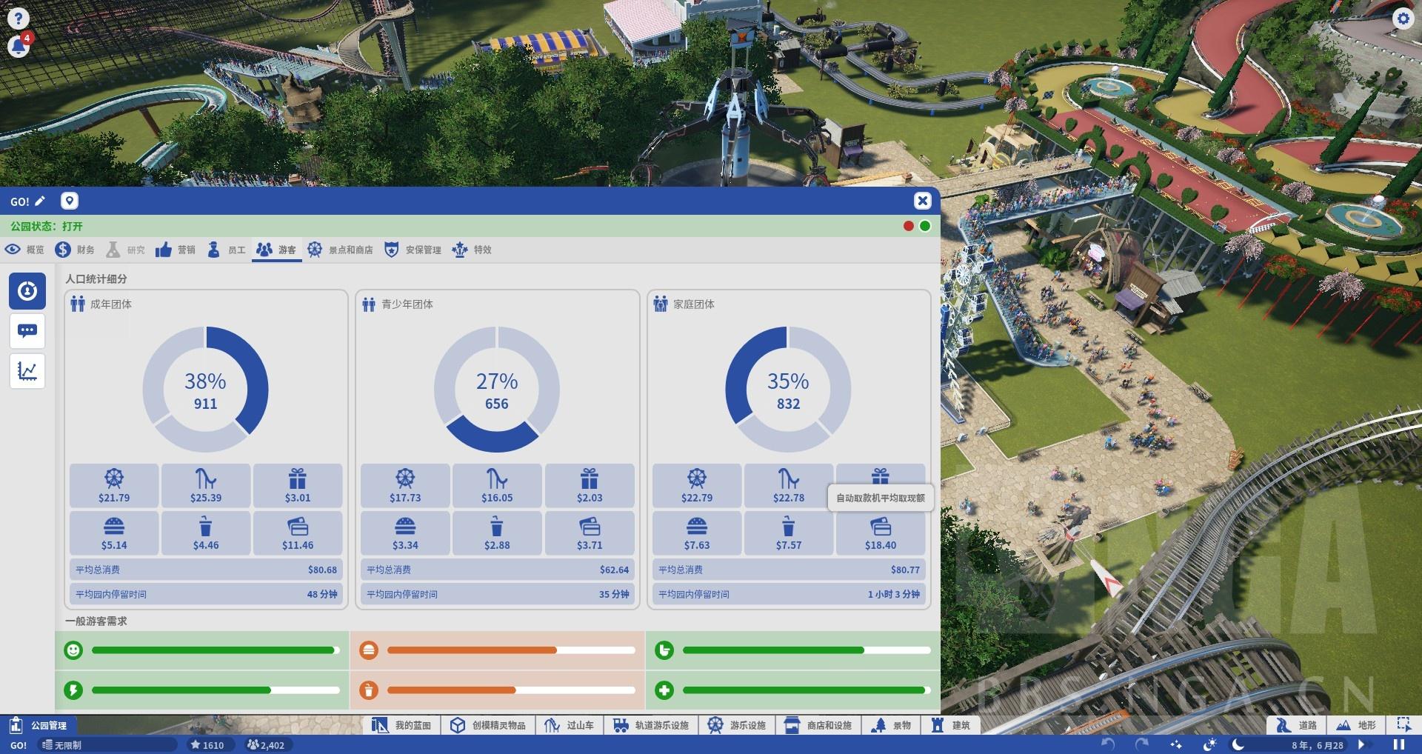The image size is (1422, 754).
Task: Pause the game simulation
Action: 1398,744
